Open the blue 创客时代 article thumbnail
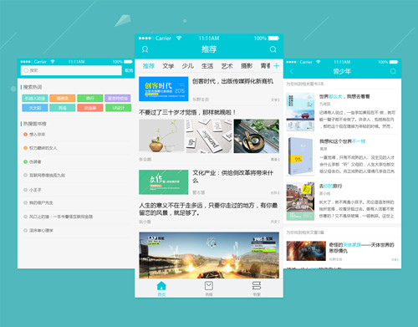The height and width of the screenshot is (327, 418). [164, 89]
